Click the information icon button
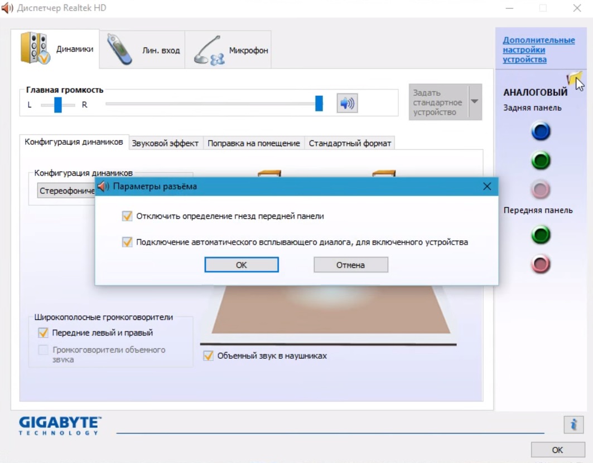593x463 pixels. click(x=573, y=425)
